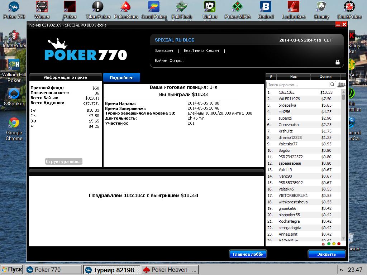The width and height of the screenshot is (367, 275).
Task: Select player row Sogdor
Action: (304, 150)
